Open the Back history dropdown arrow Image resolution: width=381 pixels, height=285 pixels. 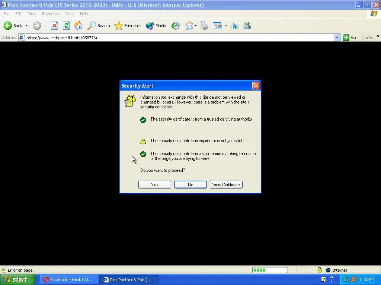(x=26, y=26)
